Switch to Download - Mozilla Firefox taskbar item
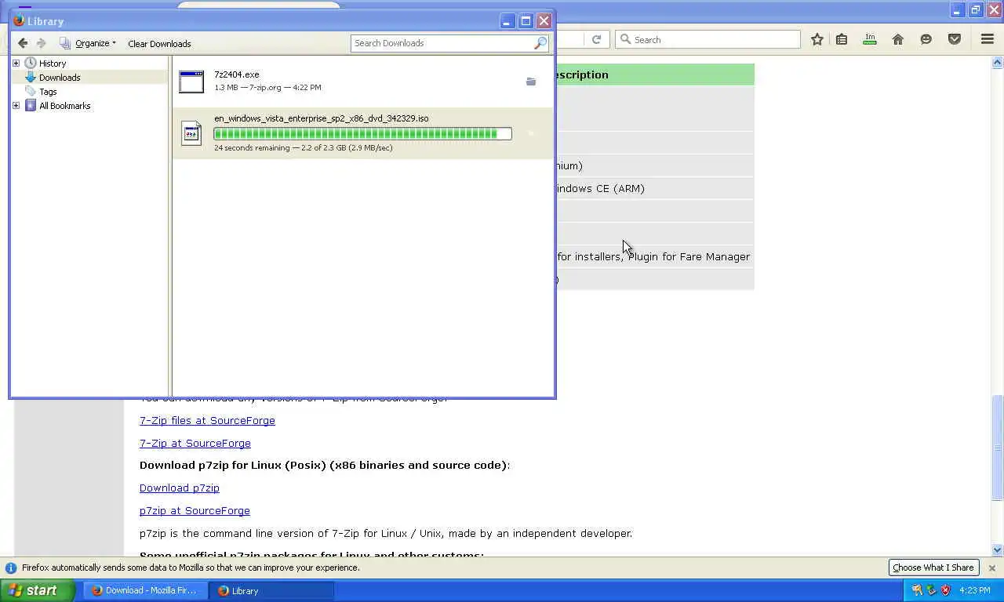Viewport: 1004px width, 602px height. pos(145,591)
